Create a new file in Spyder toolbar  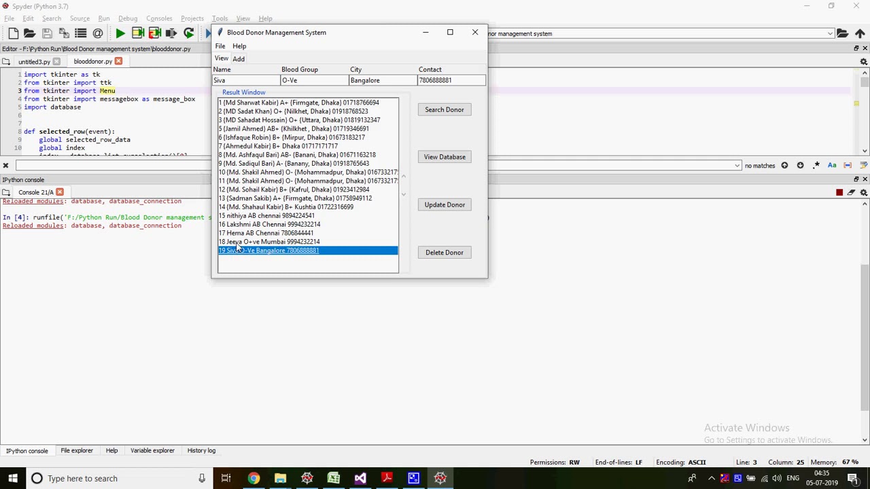click(14, 33)
